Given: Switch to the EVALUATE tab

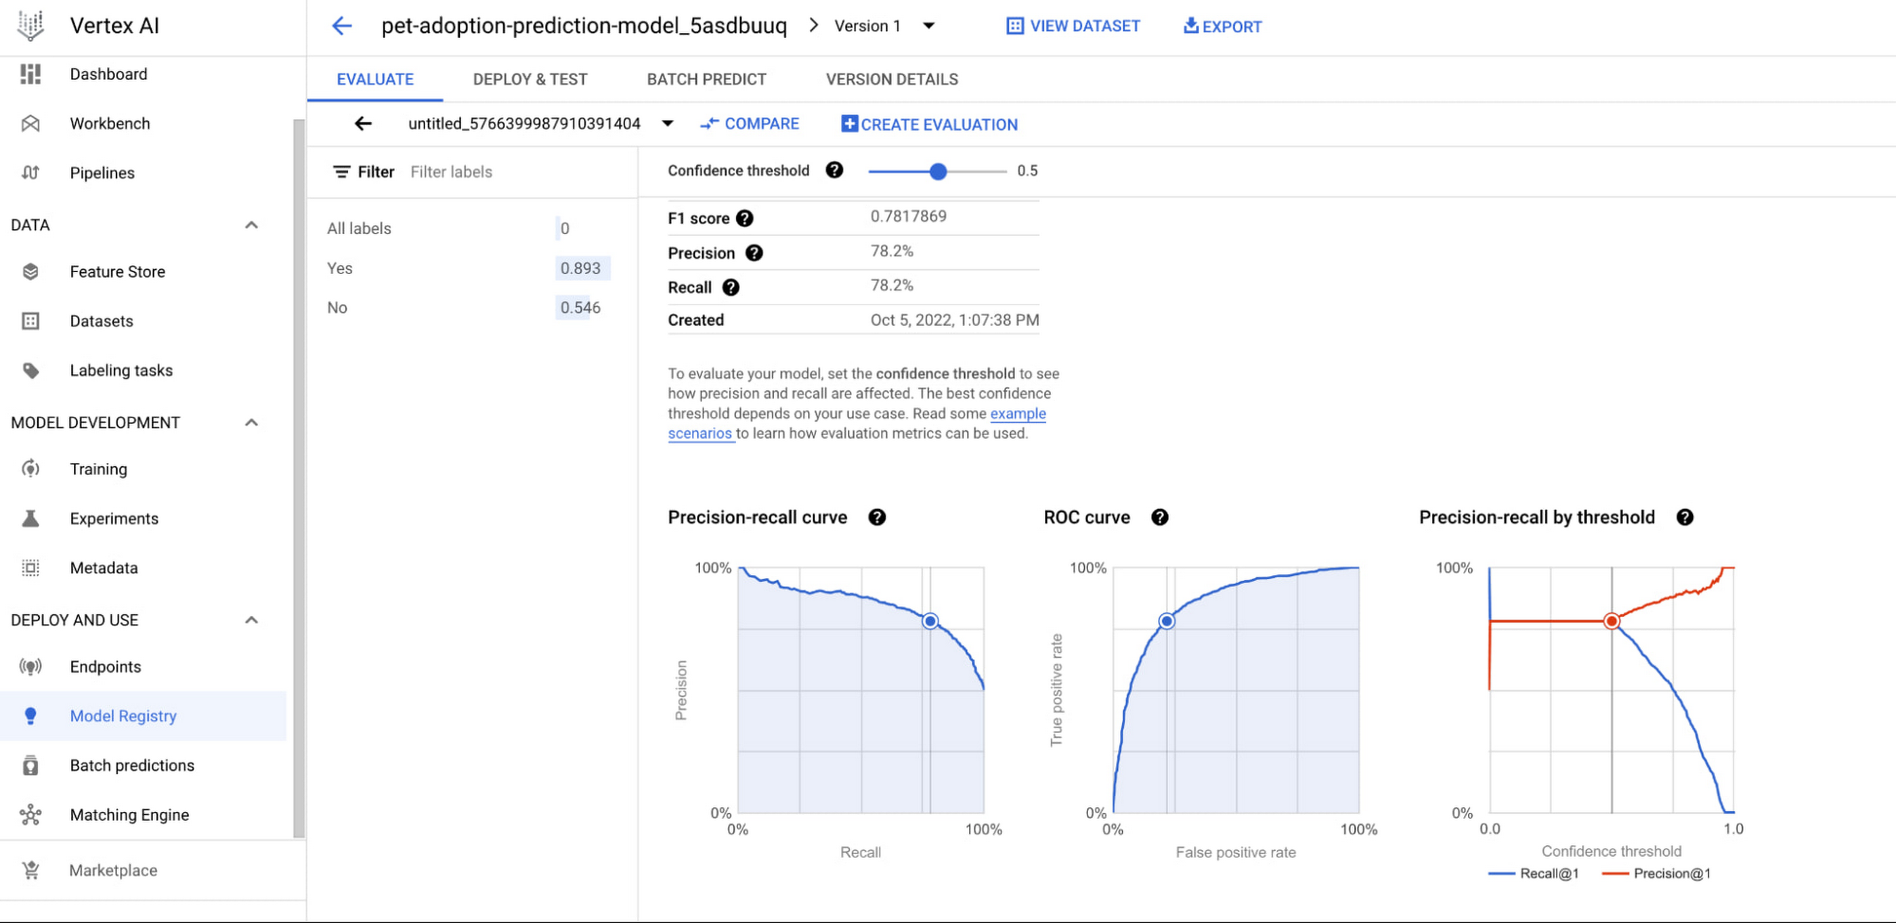Looking at the screenshot, I should pos(374,79).
